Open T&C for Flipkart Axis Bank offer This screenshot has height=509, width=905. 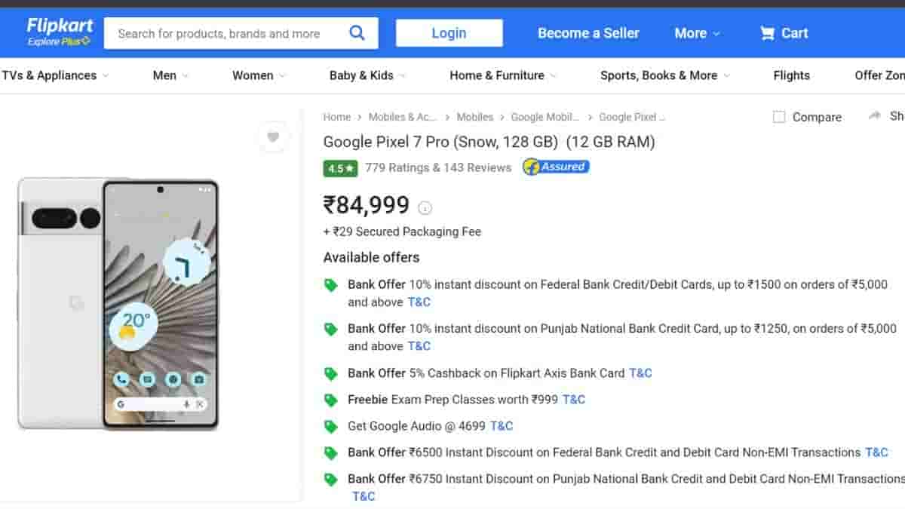click(640, 373)
